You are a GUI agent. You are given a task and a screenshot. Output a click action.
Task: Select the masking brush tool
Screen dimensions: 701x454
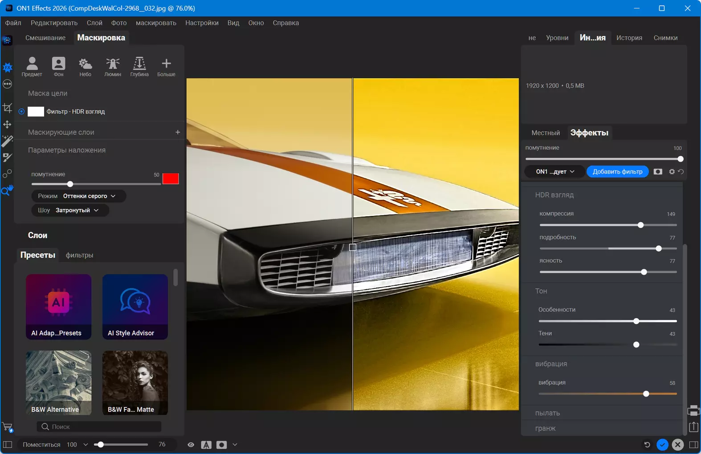(7, 157)
